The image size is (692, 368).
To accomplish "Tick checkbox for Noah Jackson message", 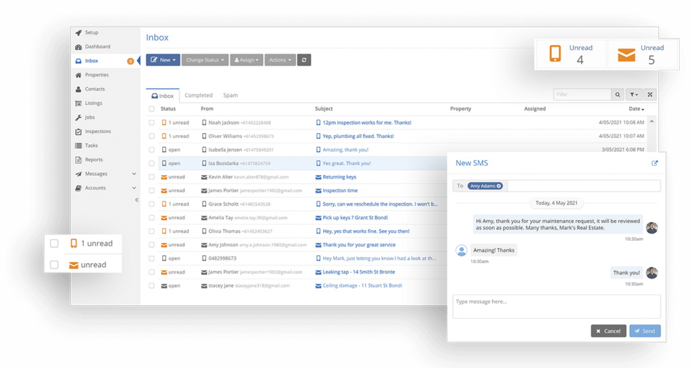I will (152, 123).
